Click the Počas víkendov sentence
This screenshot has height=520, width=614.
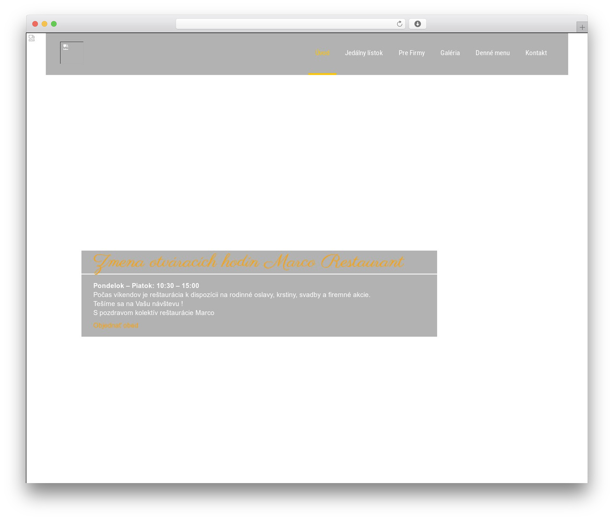(232, 295)
